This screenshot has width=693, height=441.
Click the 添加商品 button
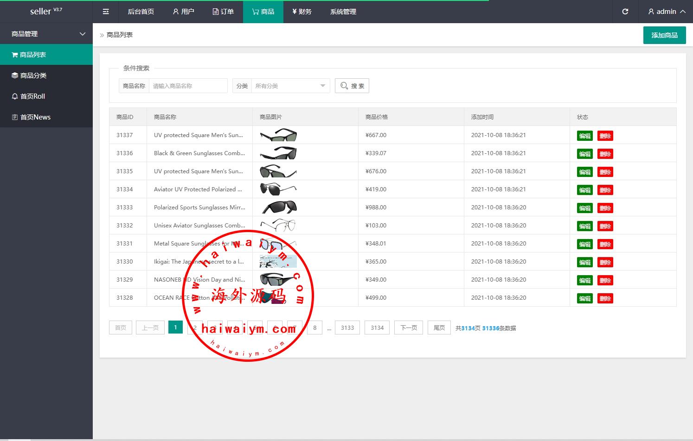click(664, 35)
